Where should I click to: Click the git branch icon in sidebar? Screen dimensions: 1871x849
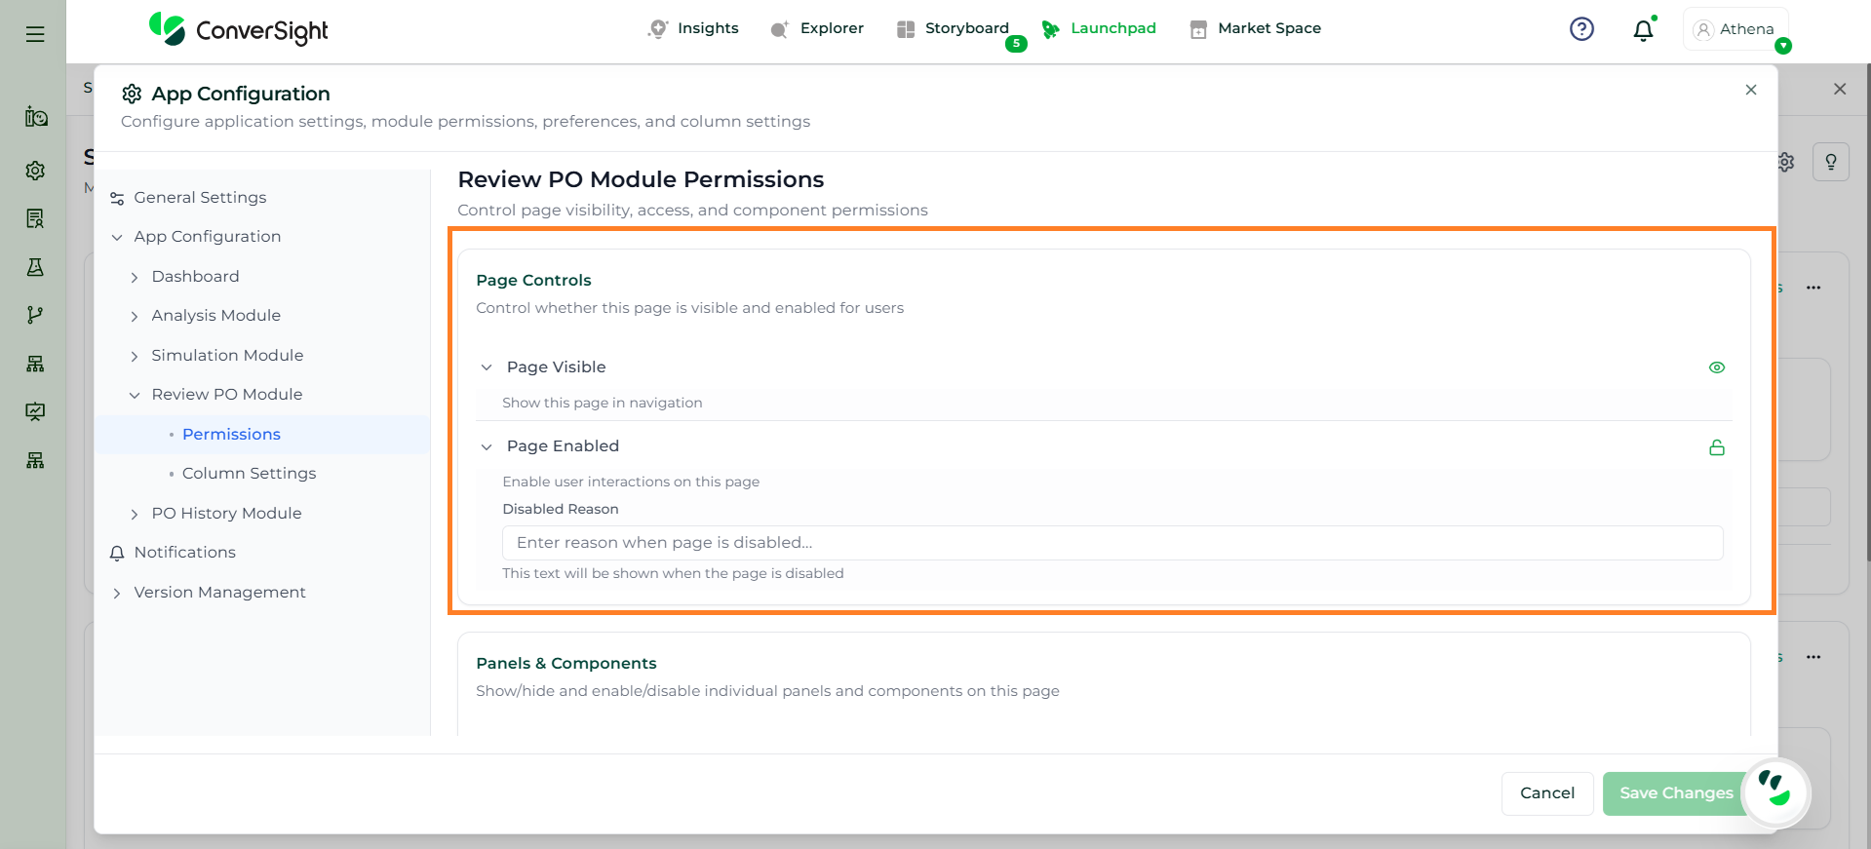(x=35, y=315)
